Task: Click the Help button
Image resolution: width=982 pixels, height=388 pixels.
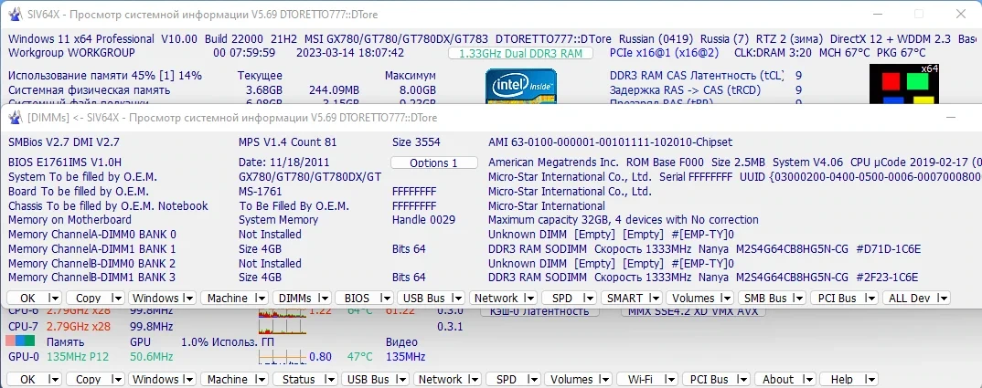Action: click(x=842, y=379)
